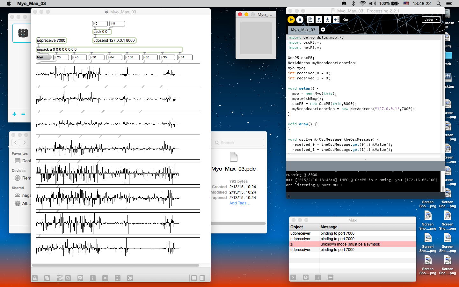Stop the running Processing sketch
The height and width of the screenshot is (287, 459).
click(300, 19)
